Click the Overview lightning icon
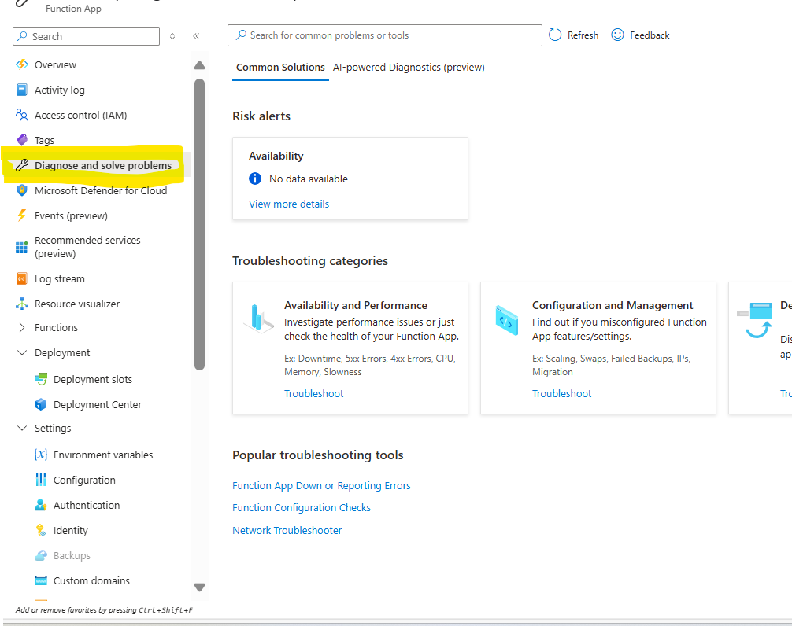The width and height of the screenshot is (792, 626). pos(22,64)
